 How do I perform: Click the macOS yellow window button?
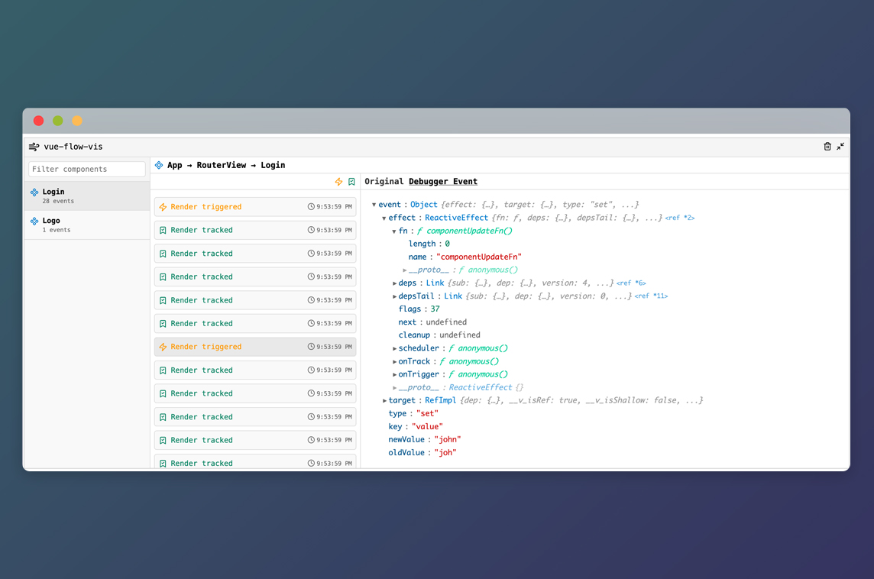(x=77, y=121)
